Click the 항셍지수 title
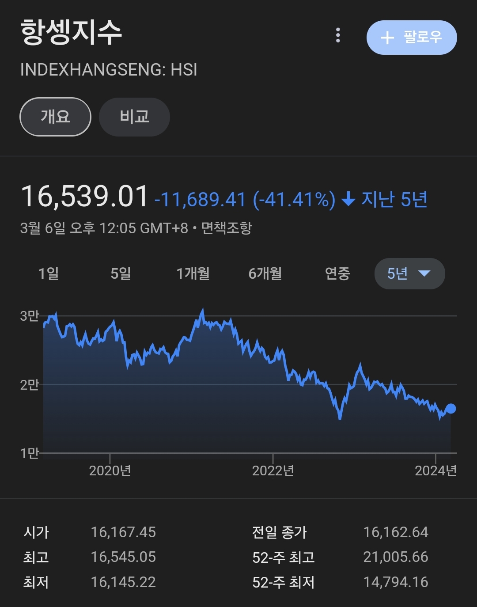The height and width of the screenshot is (607, 477). (71, 33)
